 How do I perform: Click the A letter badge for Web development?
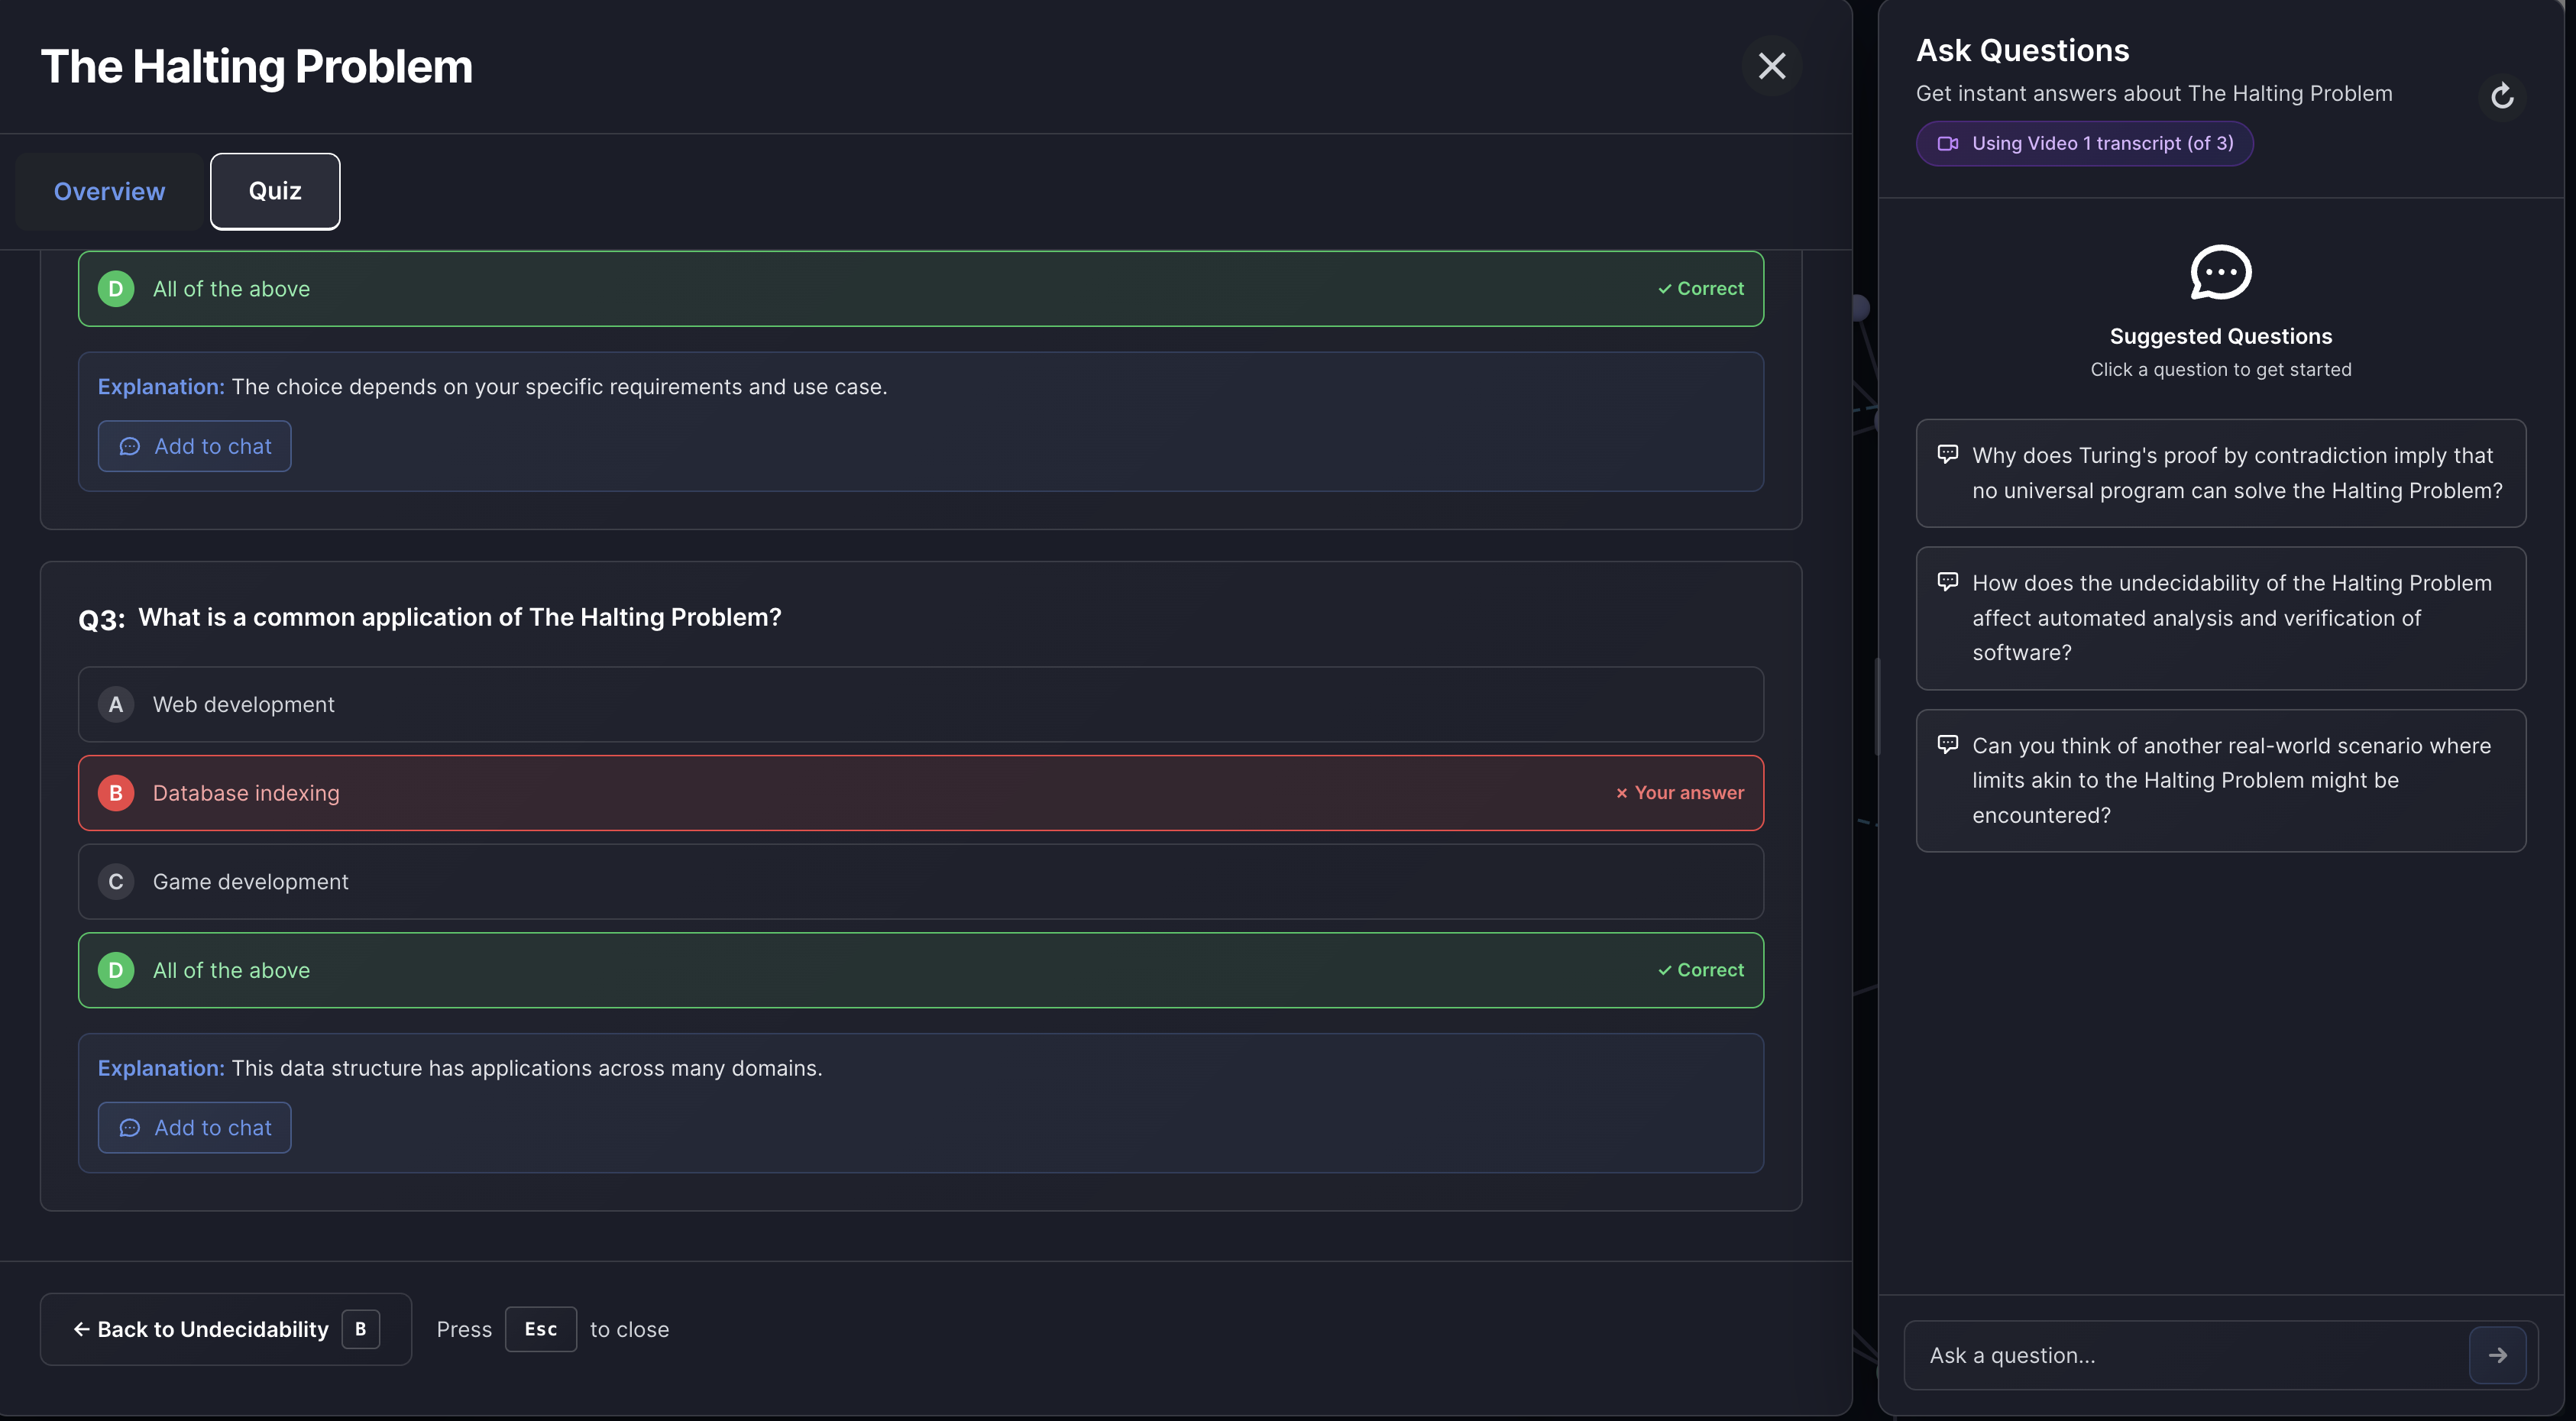click(x=116, y=705)
